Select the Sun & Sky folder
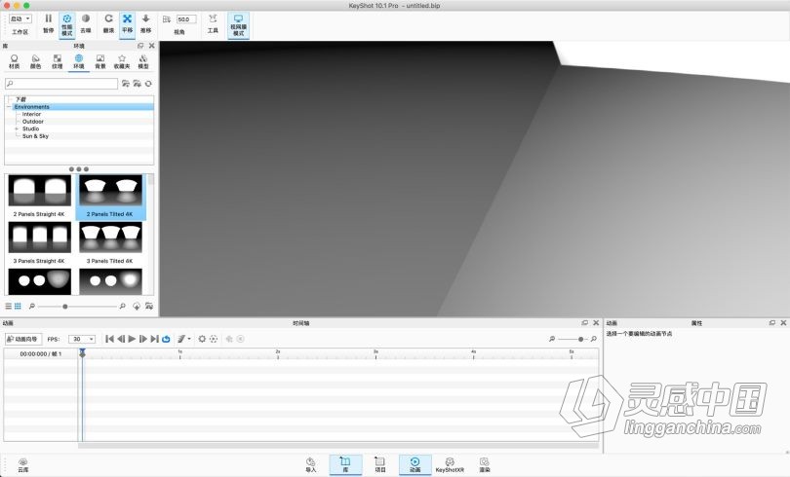 click(35, 135)
